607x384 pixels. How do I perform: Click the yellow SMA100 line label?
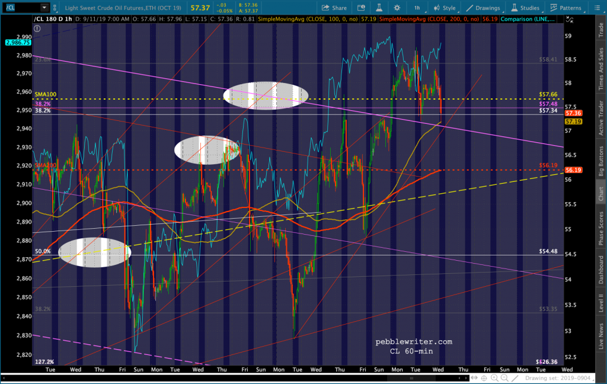[45, 94]
